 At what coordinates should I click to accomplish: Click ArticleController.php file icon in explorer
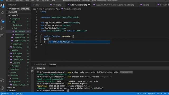click(x=13, y=31)
